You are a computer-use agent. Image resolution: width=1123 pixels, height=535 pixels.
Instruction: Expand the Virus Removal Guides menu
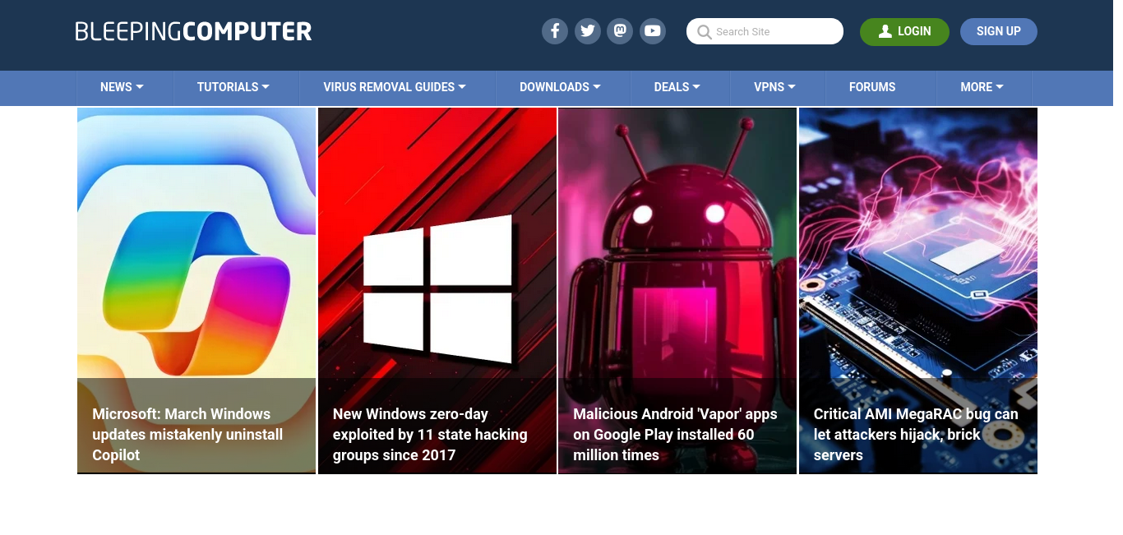[395, 87]
